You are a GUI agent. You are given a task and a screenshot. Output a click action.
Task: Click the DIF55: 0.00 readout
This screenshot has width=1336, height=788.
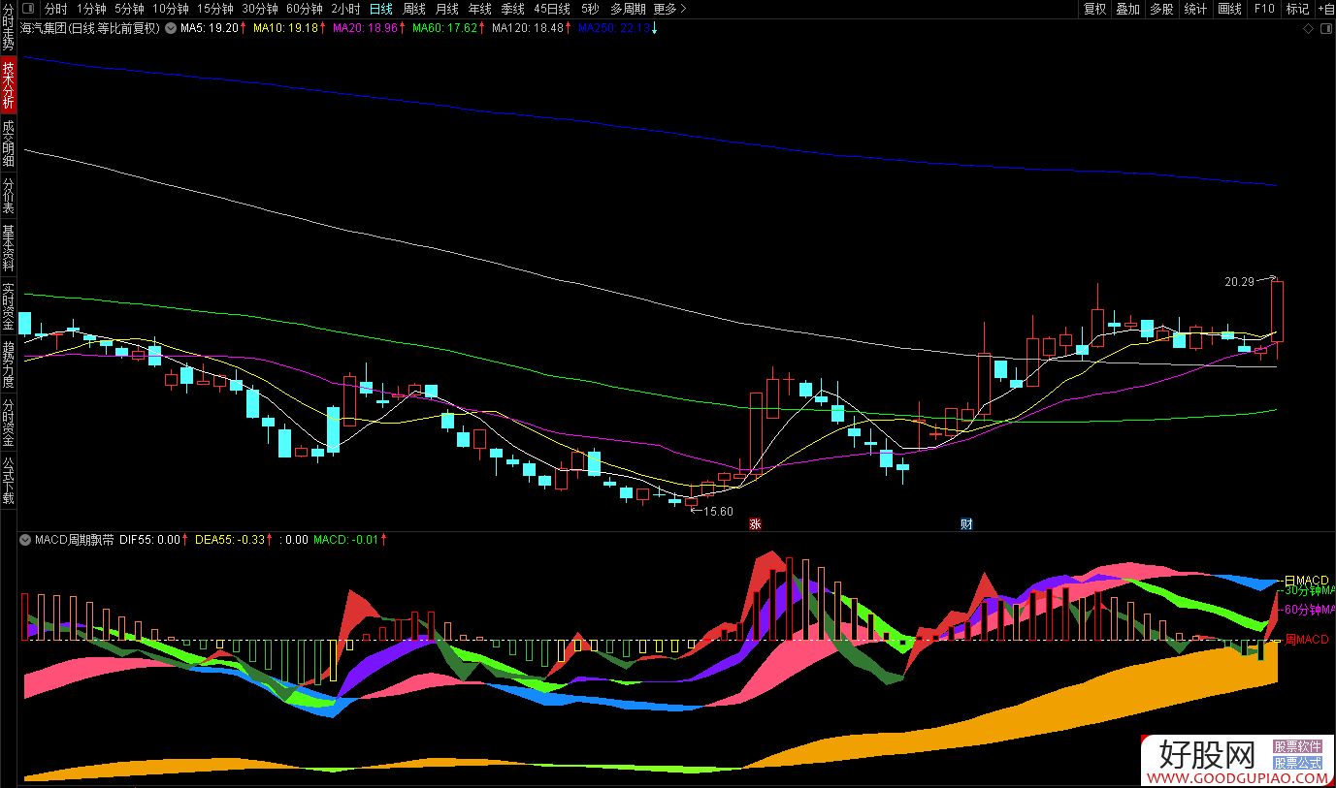click(149, 540)
